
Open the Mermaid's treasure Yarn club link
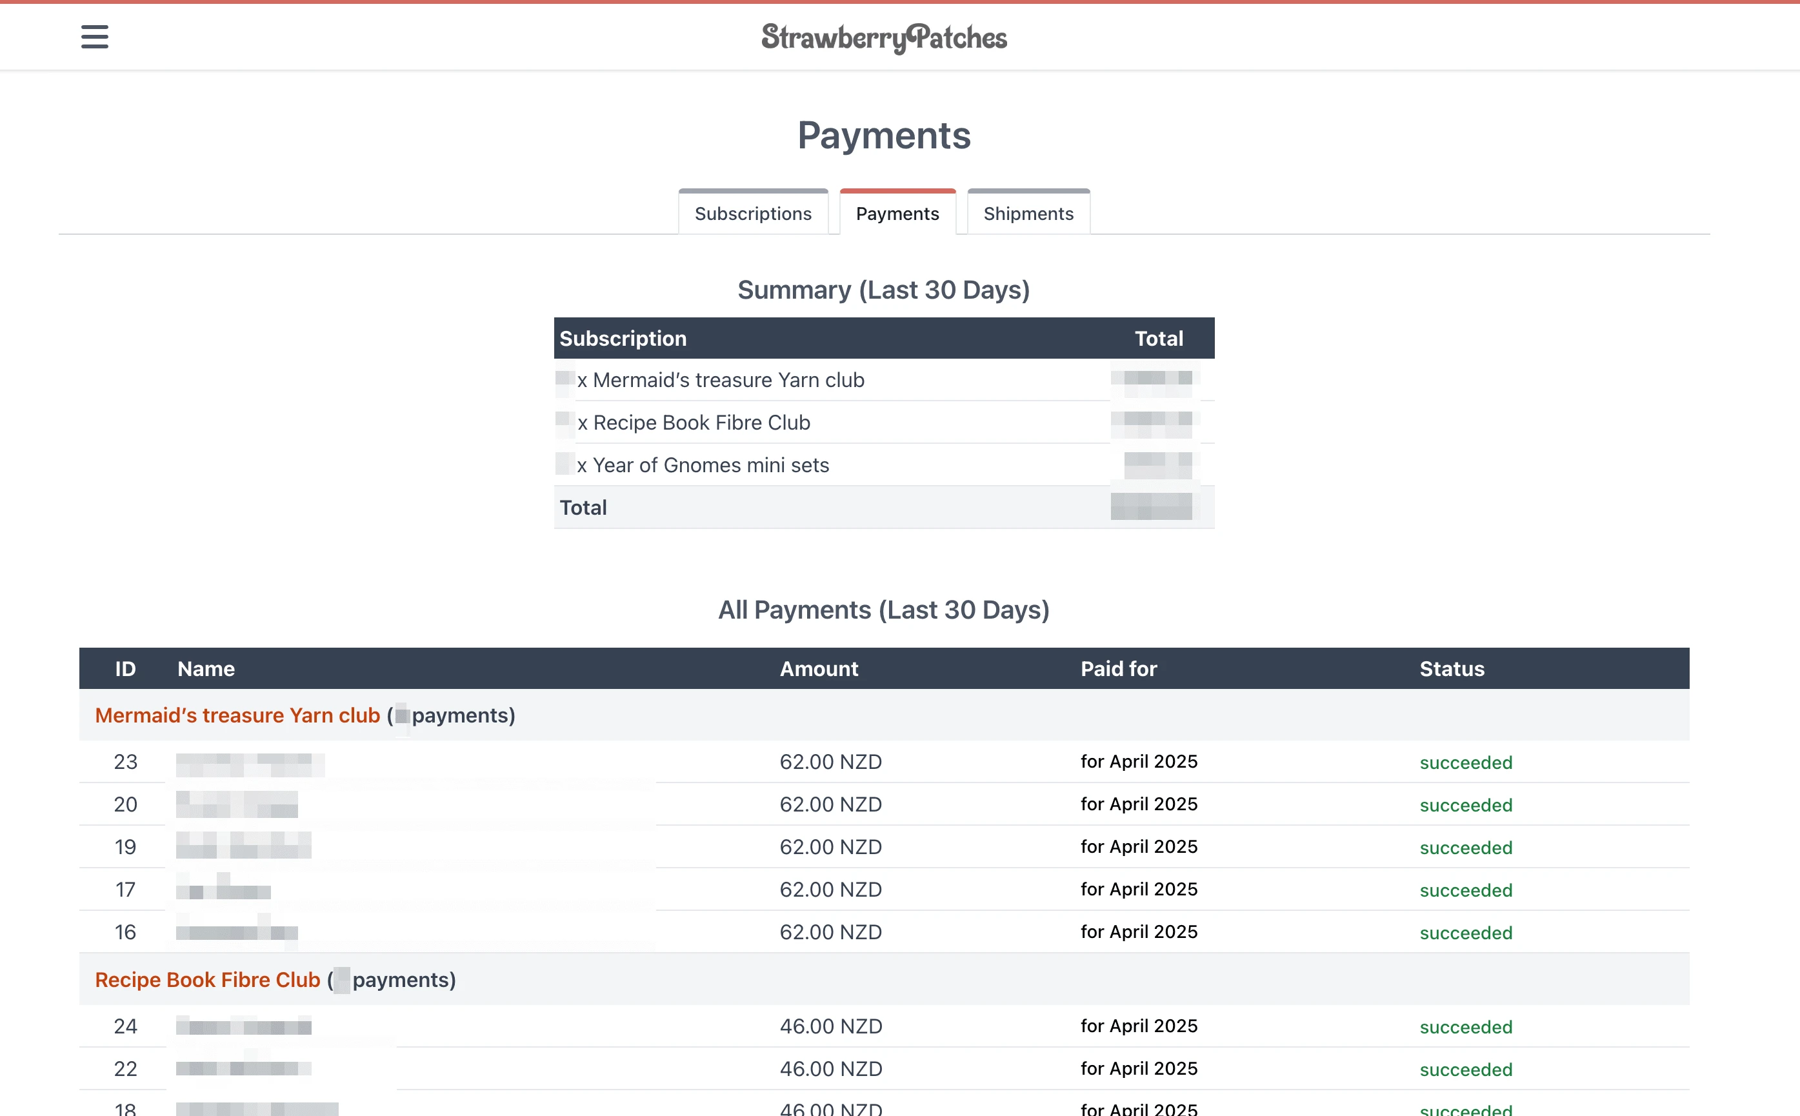[x=237, y=715]
